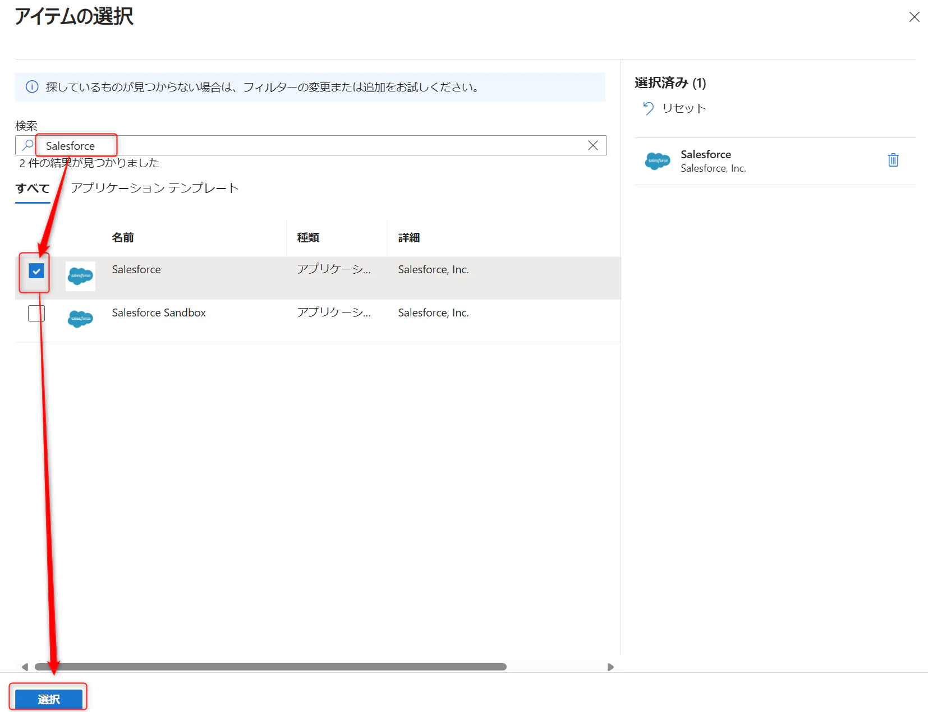Click the type cell of the Salesforce row
Image resolution: width=928 pixels, height=712 pixels.
point(334,270)
